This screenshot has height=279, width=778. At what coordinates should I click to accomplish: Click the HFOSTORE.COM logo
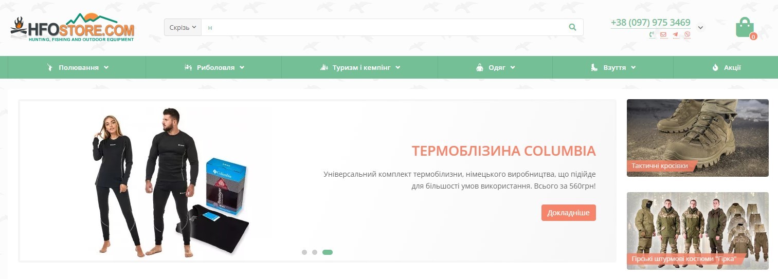(72, 28)
